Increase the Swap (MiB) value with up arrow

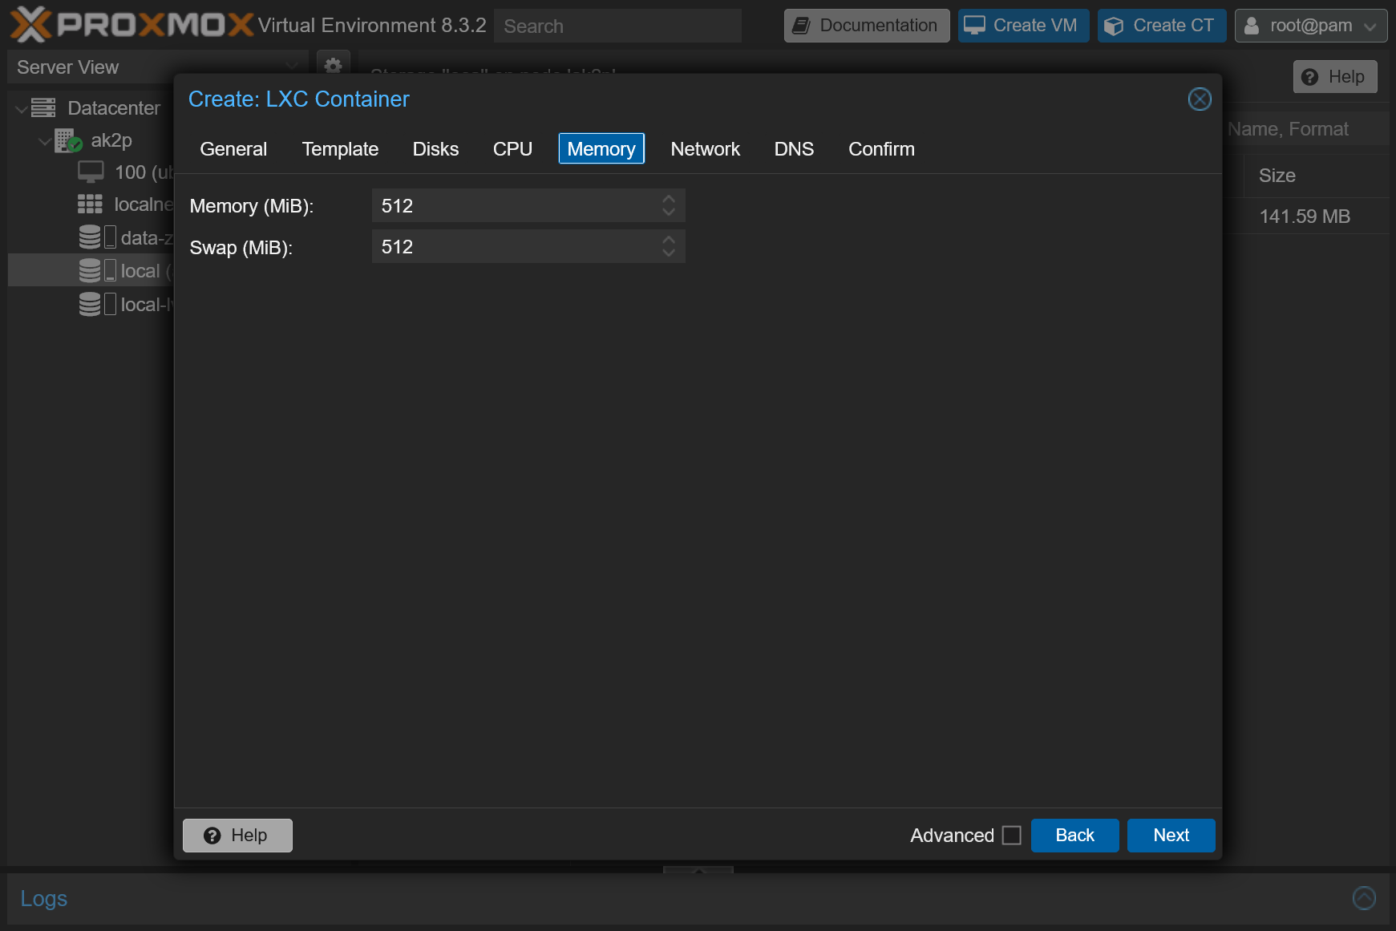669,240
